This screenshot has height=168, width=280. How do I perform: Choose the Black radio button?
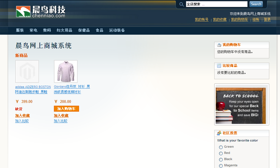click(221, 160)
